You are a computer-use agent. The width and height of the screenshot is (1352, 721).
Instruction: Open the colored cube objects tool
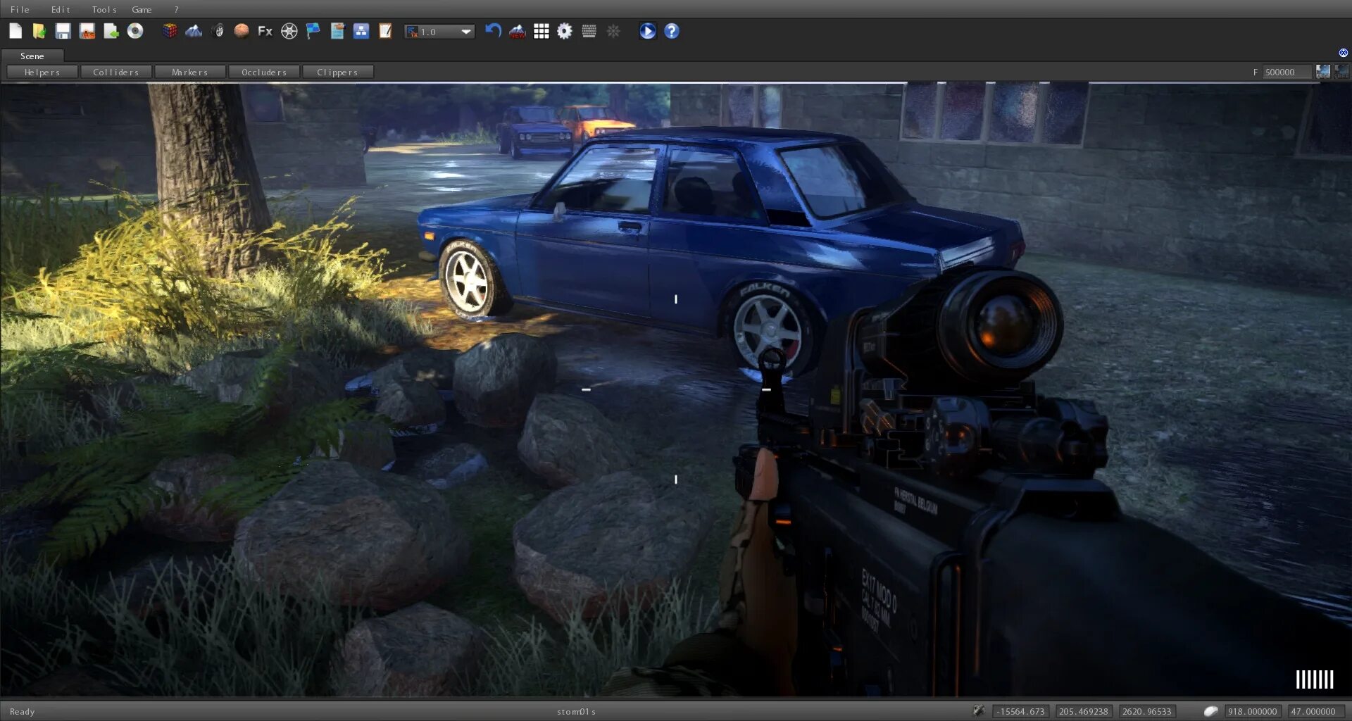pos(170,31)
